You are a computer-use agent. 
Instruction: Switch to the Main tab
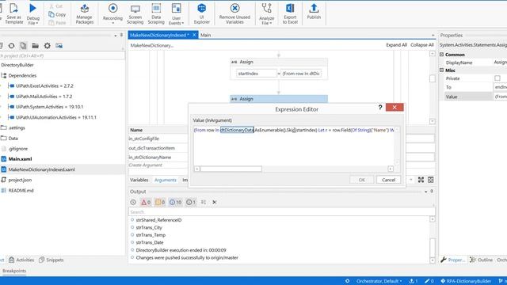(206, 35)
